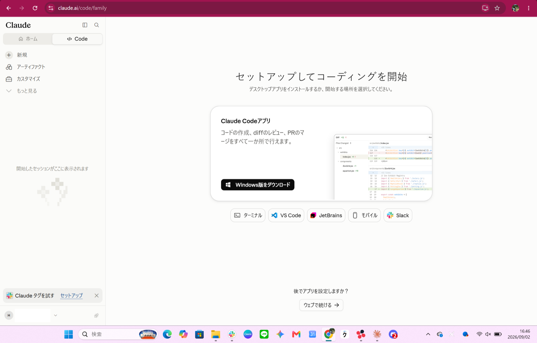The width and height of the screenshot is (537, 343).
Task: Choose the JetBrains option
Action: click(326, 215)
